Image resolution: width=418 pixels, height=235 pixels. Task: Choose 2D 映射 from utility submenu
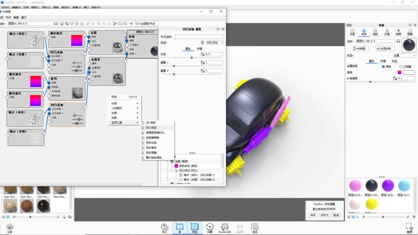click(157, 123)
